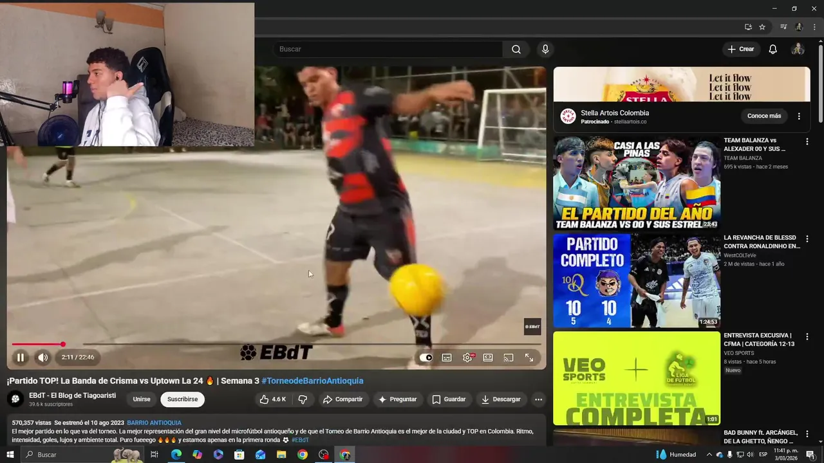Pause the YouTube video
Screen dimensions: 824x463
tap(21, 358)
